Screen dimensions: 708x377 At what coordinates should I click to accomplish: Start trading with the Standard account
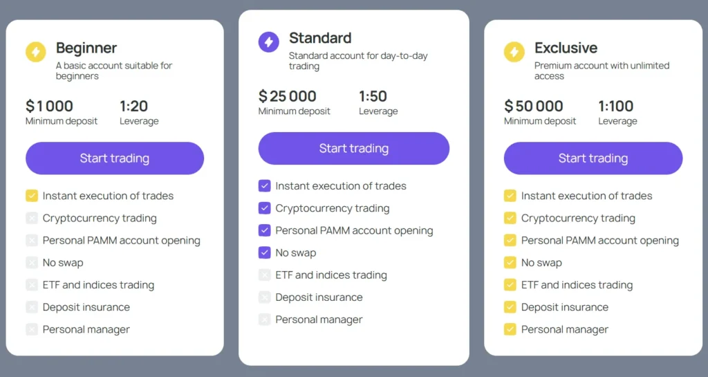pyautogui.click(x=354, y=149)
